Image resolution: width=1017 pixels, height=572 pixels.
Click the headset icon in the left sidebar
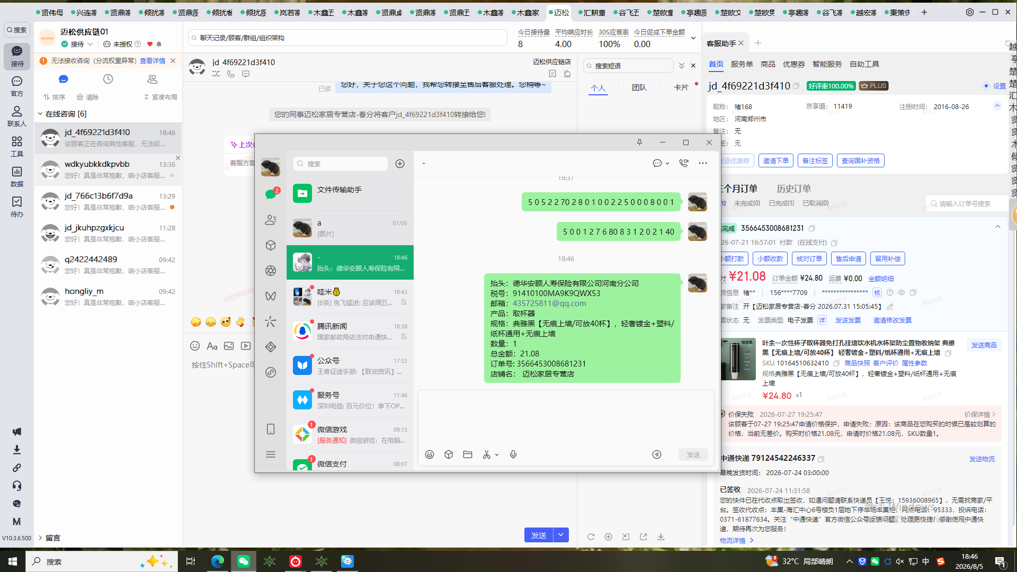(17, 486)
